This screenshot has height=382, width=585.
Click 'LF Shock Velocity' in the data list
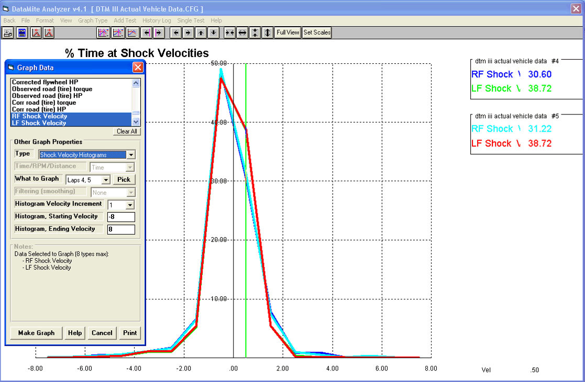coord(71,123)
